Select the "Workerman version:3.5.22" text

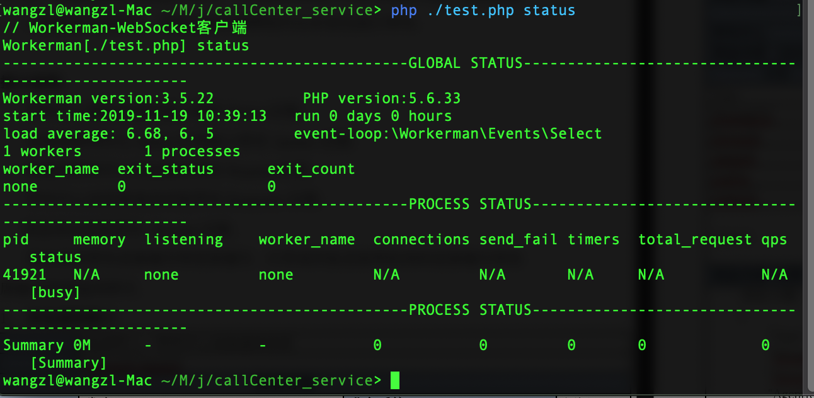coord(108,98)
